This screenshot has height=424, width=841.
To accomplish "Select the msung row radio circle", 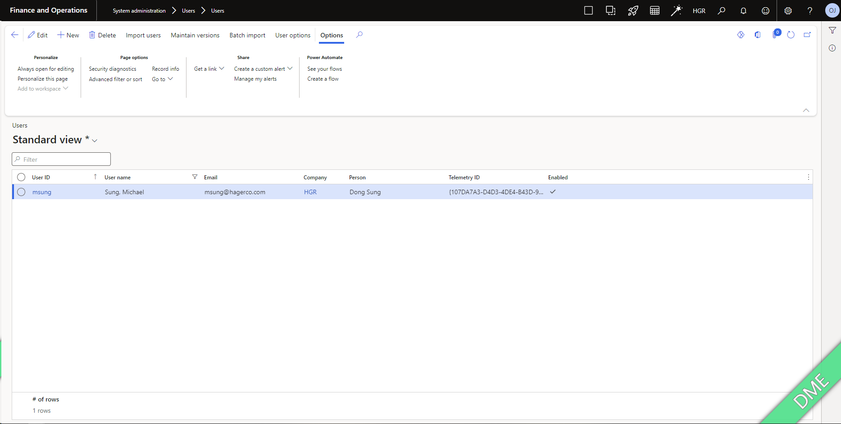I will click(x=21, y=192).
